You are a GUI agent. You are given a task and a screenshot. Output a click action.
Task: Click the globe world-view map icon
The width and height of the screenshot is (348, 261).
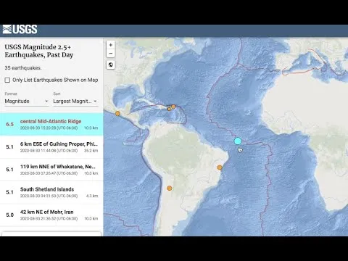tap(111, 65)
